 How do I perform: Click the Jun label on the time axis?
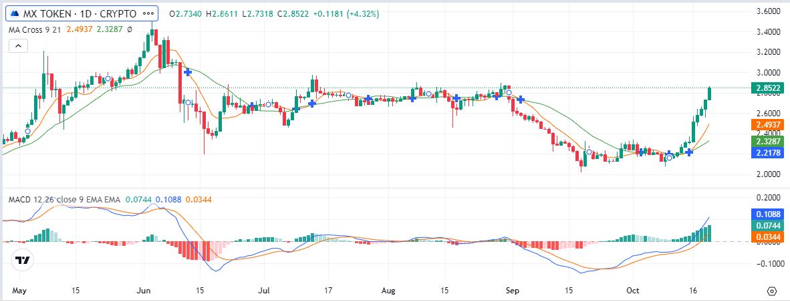pyautogui.click(x=144, y=291)
